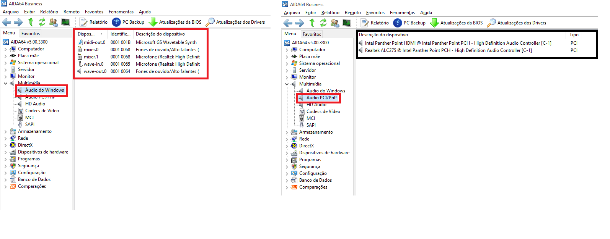610x239 pixels.
Task: Open Atualizações da BIOS in left window
Action: [x=175, y=22]
